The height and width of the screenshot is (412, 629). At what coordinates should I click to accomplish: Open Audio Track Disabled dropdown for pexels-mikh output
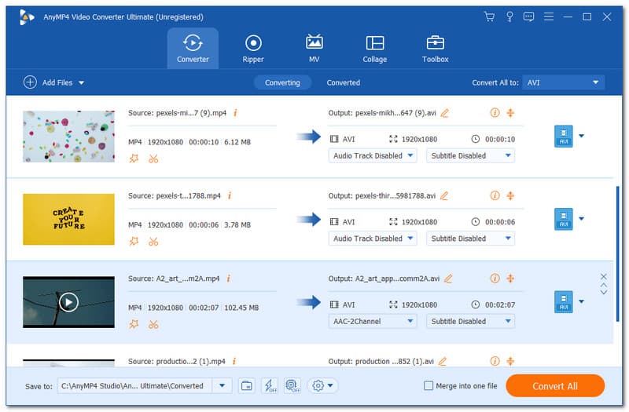[373, 155]
